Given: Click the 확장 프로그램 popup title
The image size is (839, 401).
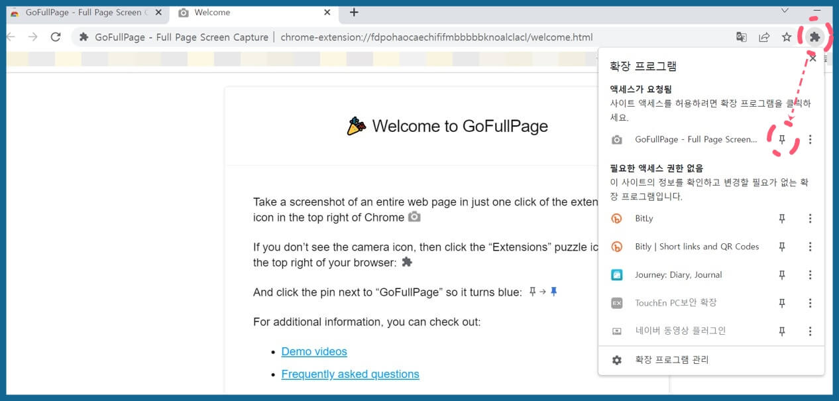Looking at the screenshot, I should [x=643, y=66].
